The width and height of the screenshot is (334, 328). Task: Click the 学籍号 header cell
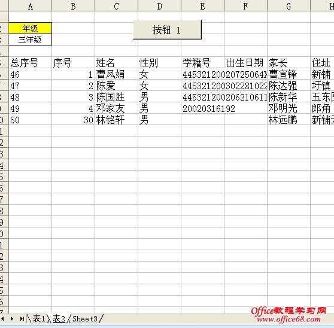(202, 62)
